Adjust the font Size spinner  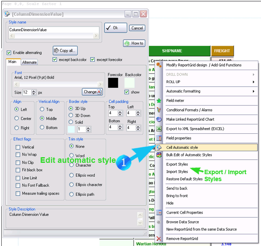tap(34, 92)
